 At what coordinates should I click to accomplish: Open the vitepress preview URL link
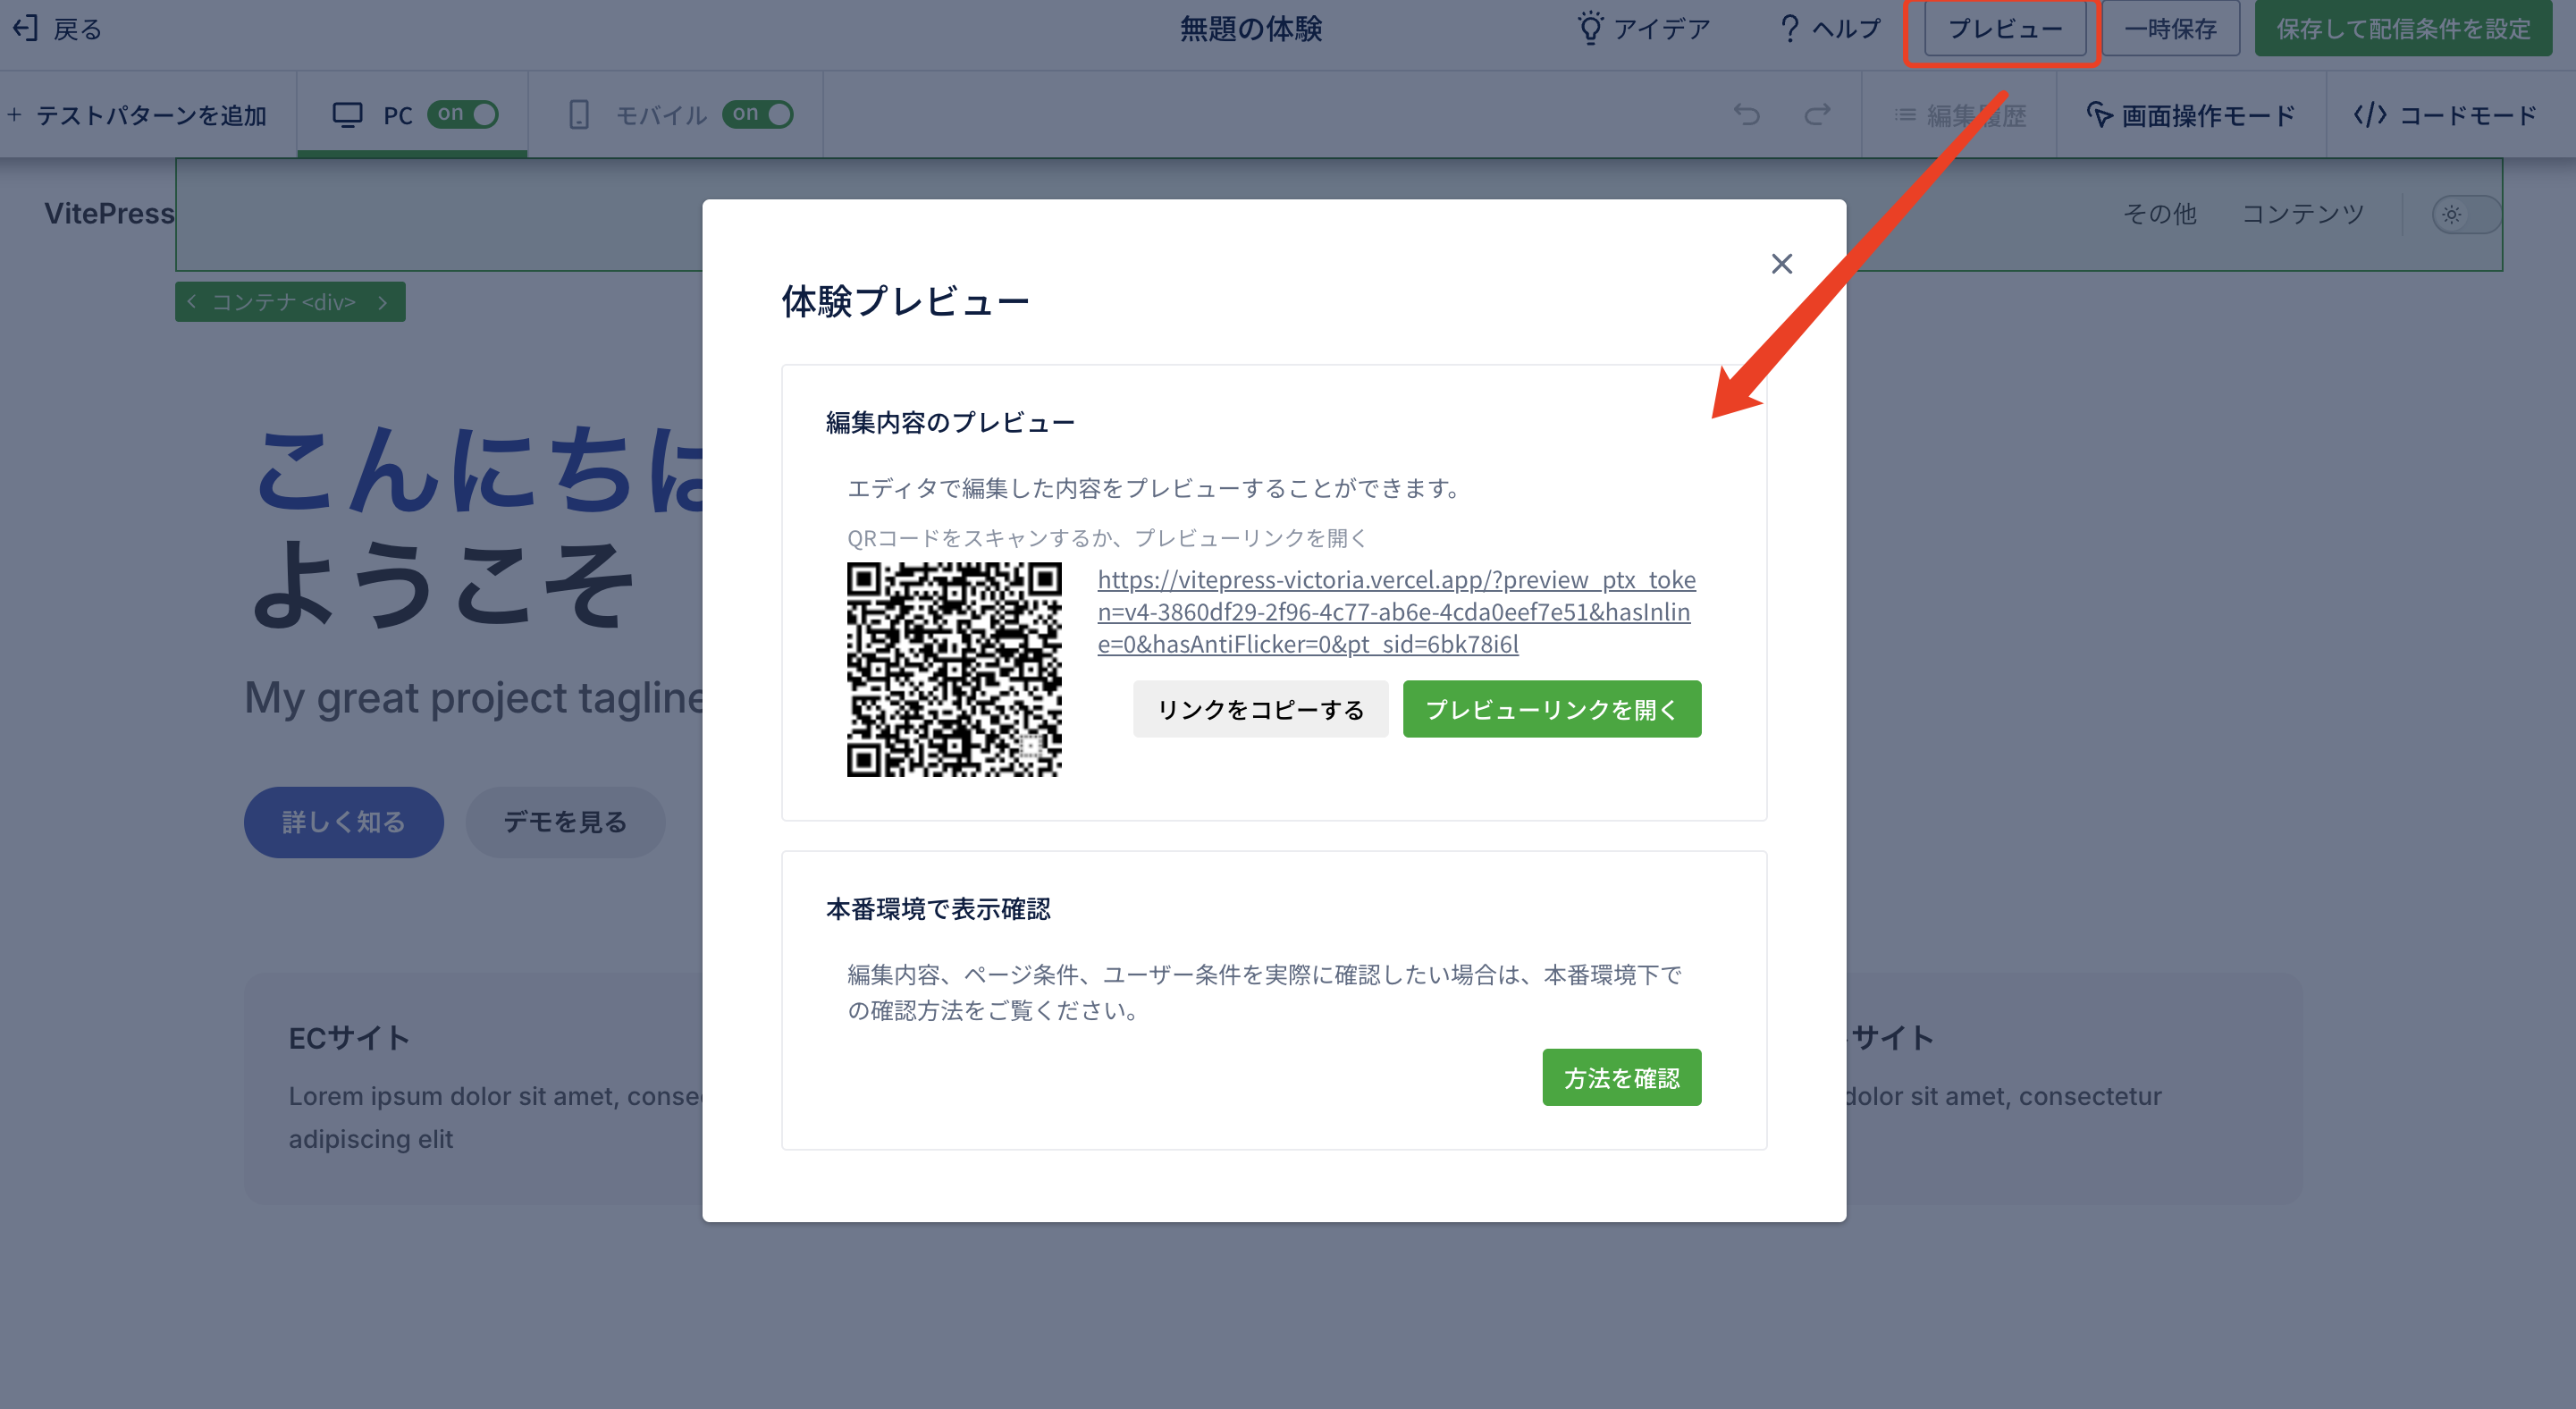click(1394, 611)
